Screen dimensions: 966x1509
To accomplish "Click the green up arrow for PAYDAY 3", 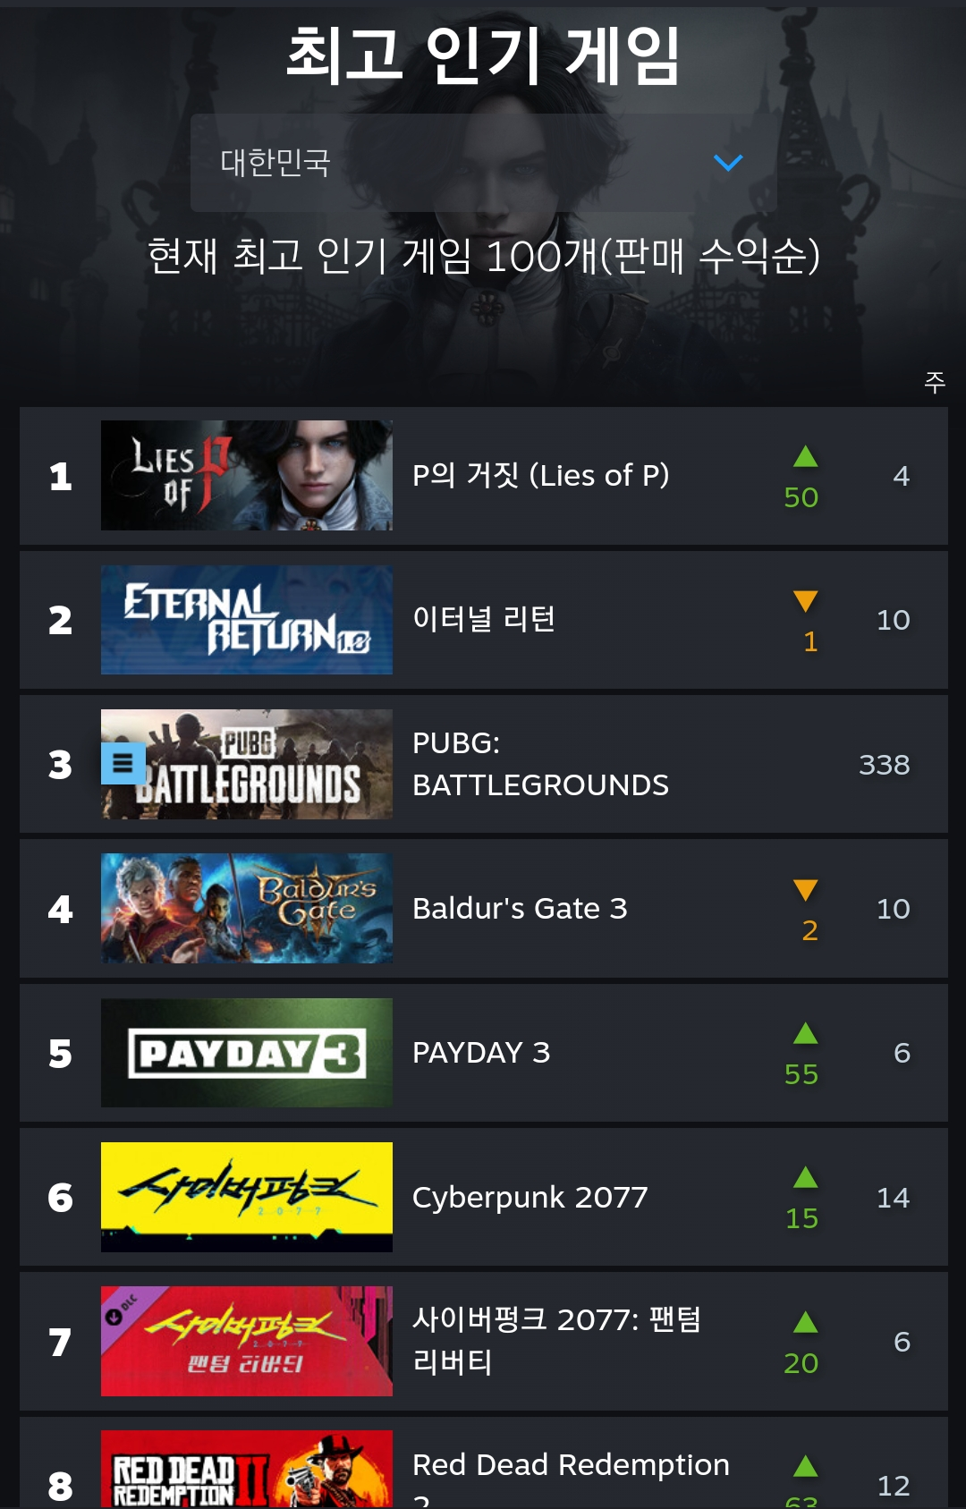I will (805, 1033).
